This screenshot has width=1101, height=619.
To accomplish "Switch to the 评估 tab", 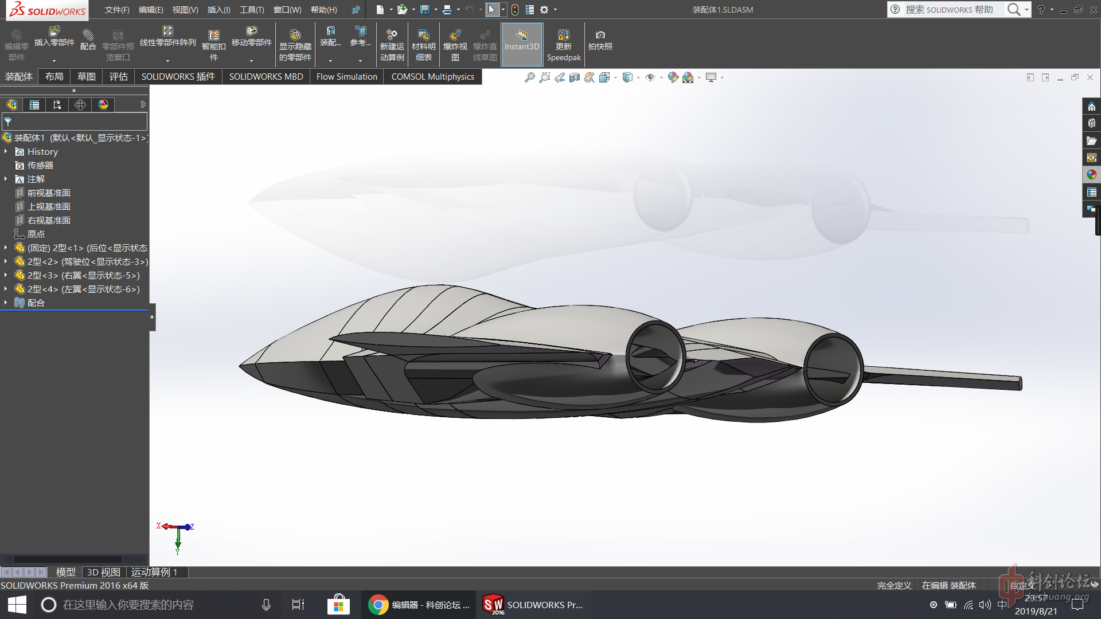I will point(119,77).
